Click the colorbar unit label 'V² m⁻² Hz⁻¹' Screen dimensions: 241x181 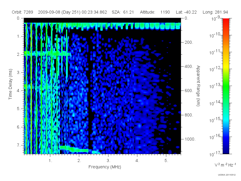(x=225, y=165)
